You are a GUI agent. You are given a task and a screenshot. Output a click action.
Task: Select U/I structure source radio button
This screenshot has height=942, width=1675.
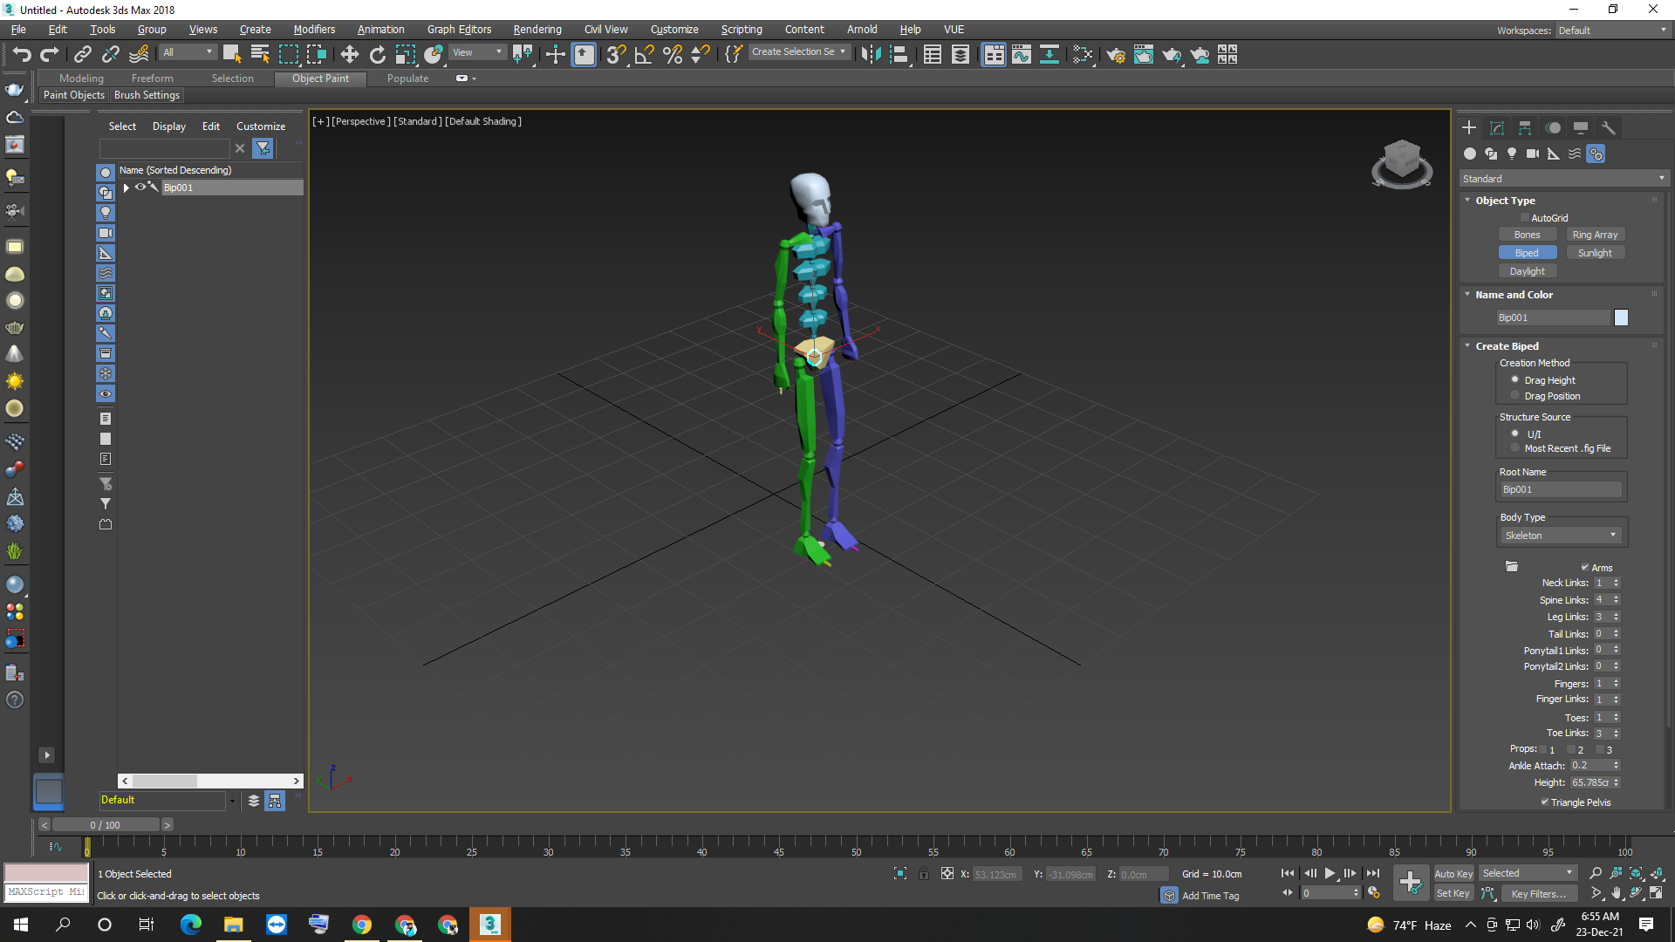tap(1514, 433)
